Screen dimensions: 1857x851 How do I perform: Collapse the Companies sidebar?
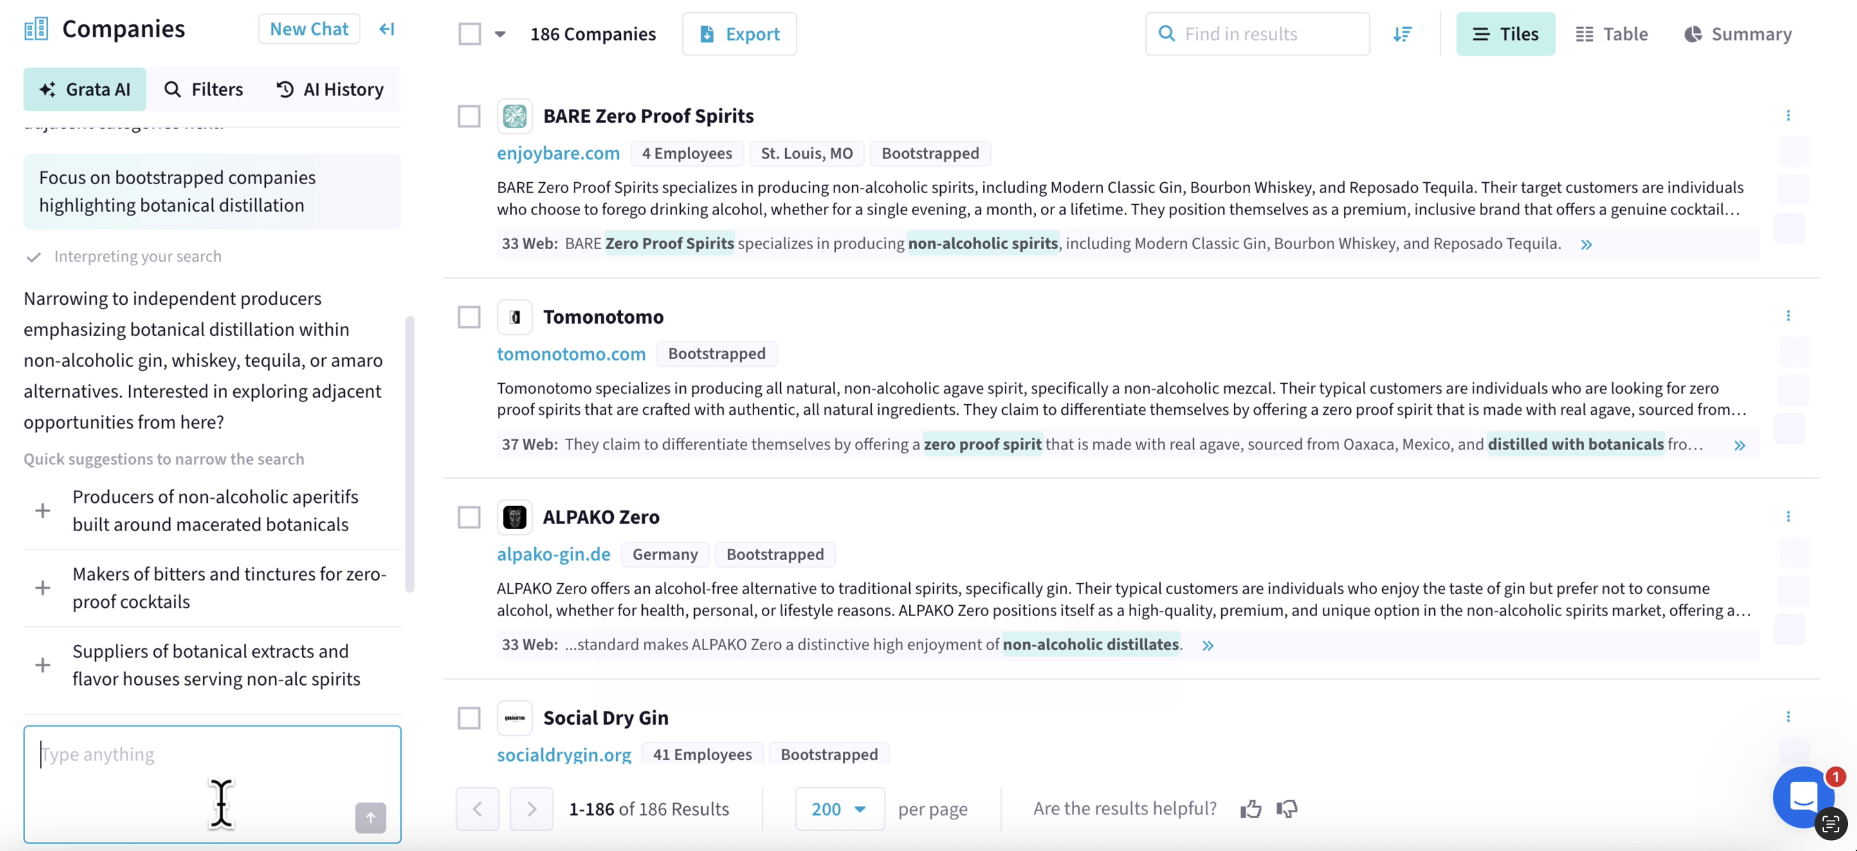click(387, 29)
